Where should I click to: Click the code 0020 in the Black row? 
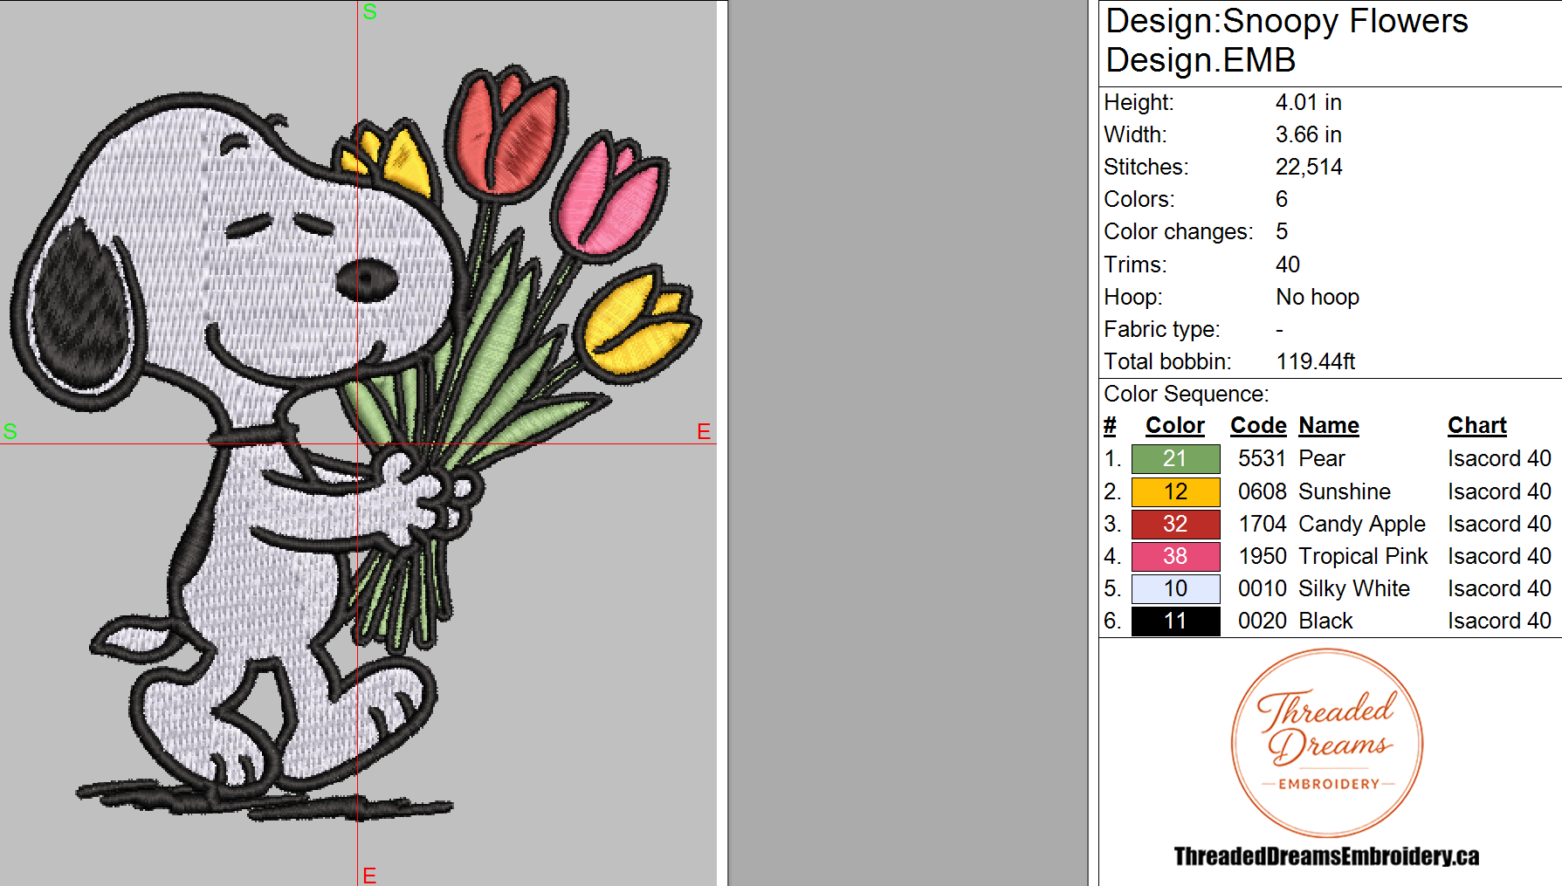coord(1263,621)
